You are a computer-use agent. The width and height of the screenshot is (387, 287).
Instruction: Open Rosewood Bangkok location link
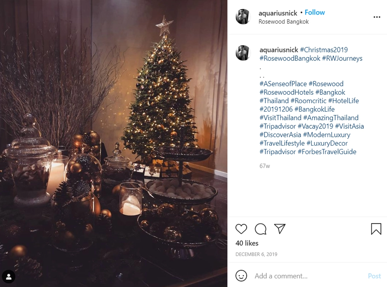click(x=284, y=22)
